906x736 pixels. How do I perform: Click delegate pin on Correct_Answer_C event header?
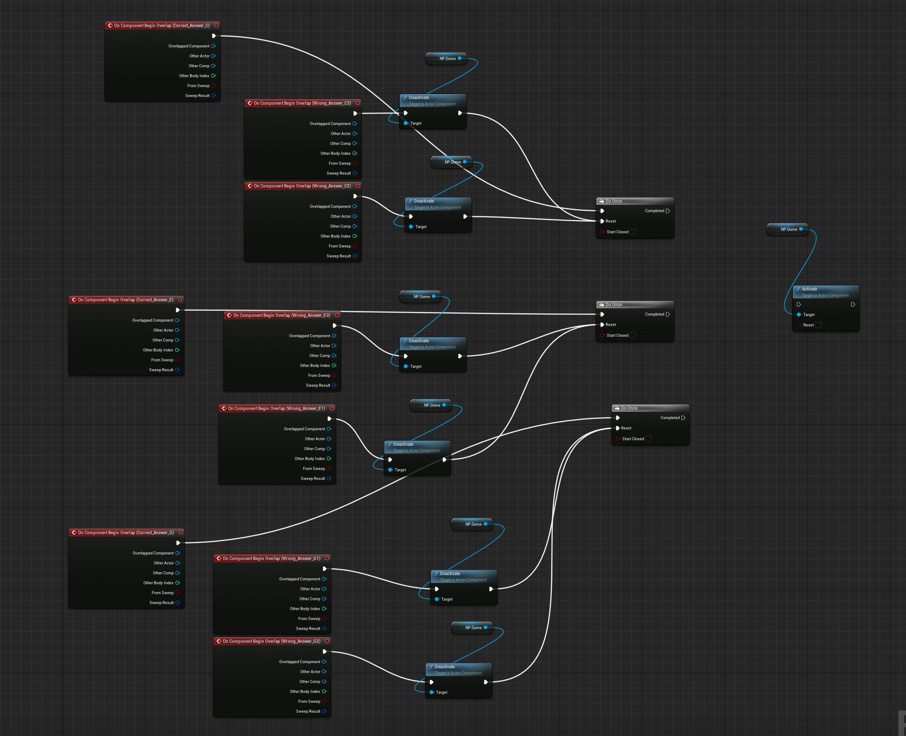[x=216, y=25]
